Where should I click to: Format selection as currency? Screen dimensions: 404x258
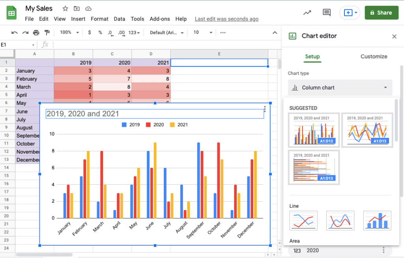coord(89,33)
